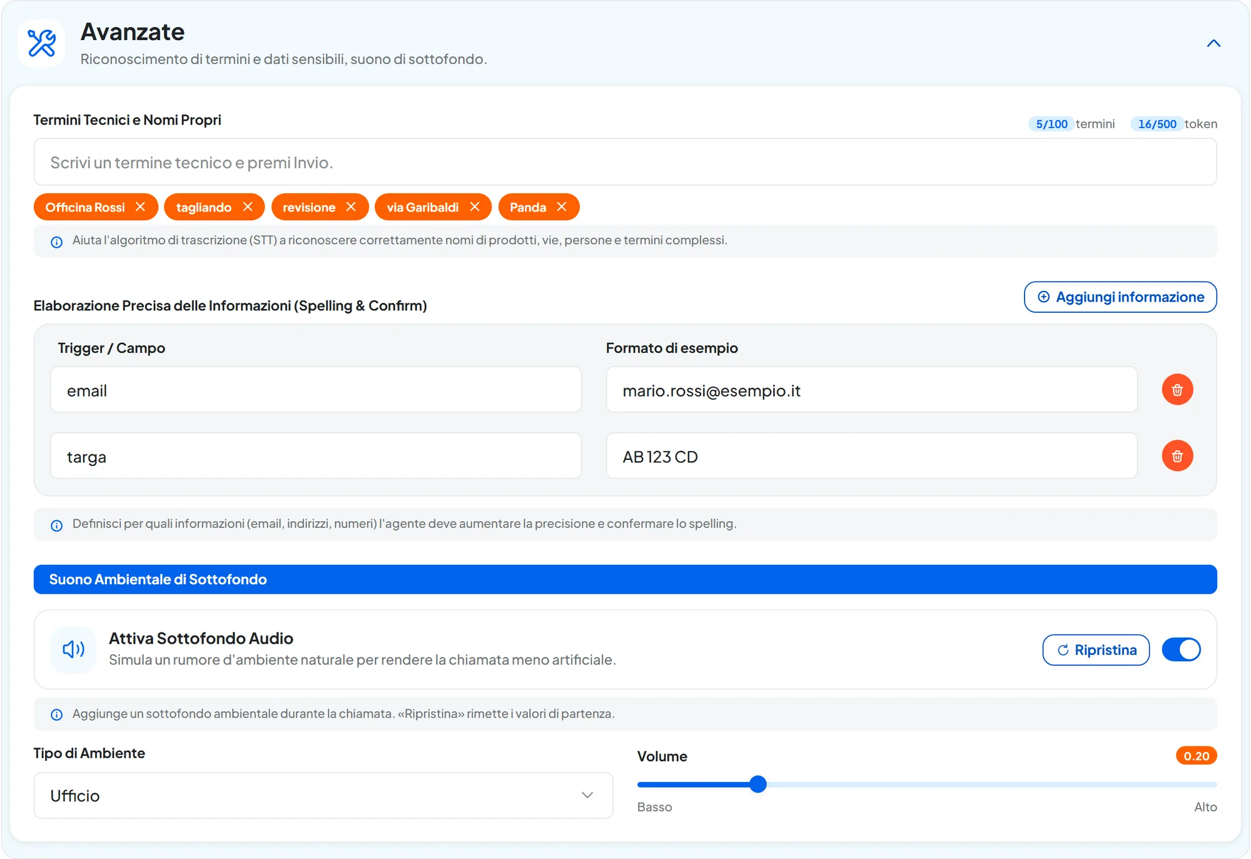Toggle Attiva Sottofondo Audio switch

tap(1181, 649)
